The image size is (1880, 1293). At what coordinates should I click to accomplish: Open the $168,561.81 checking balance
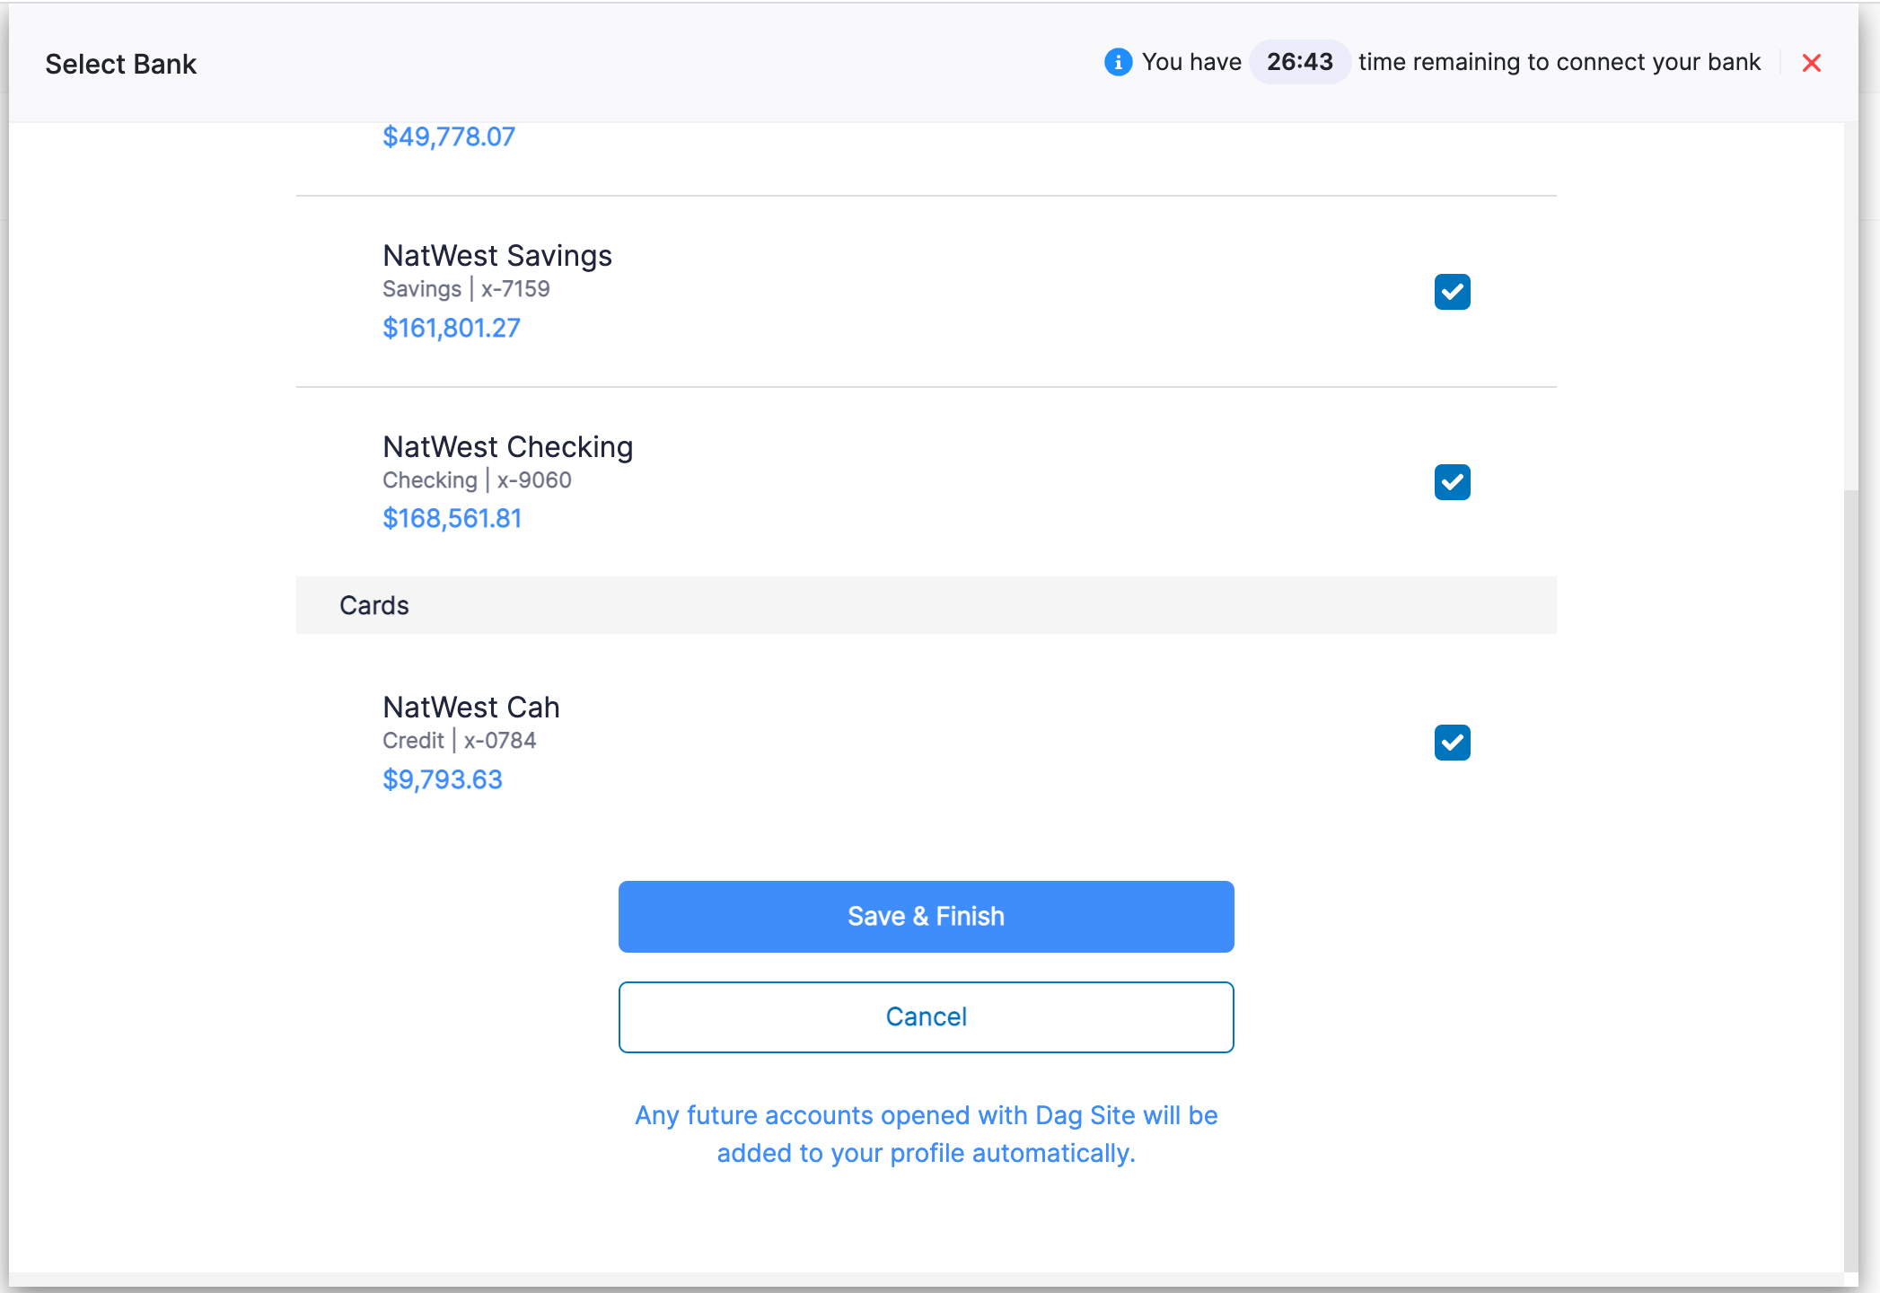coord(452,518)
